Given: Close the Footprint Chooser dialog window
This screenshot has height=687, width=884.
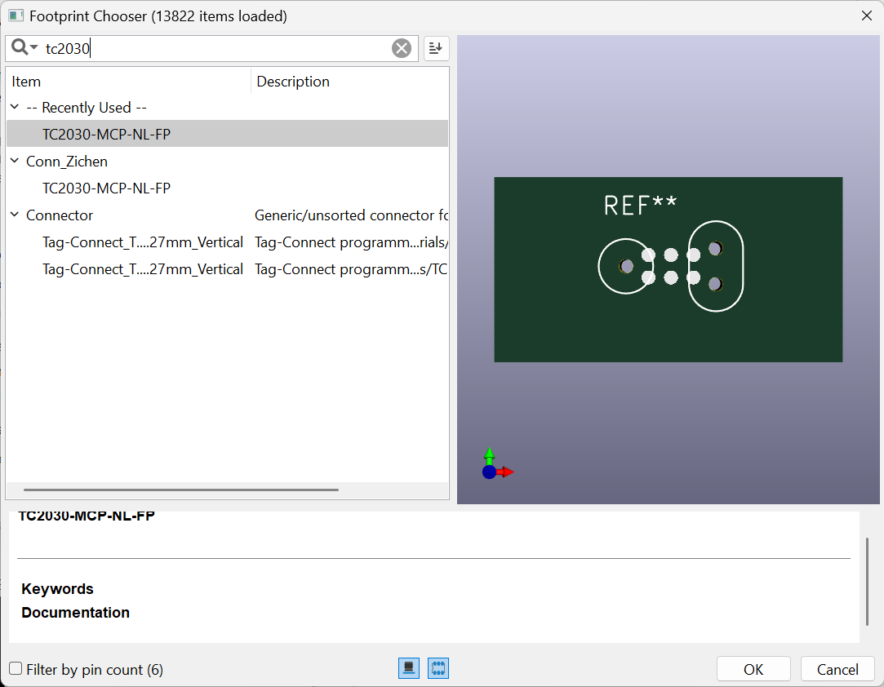Looking at the screenshot, I should pos(866,16).
